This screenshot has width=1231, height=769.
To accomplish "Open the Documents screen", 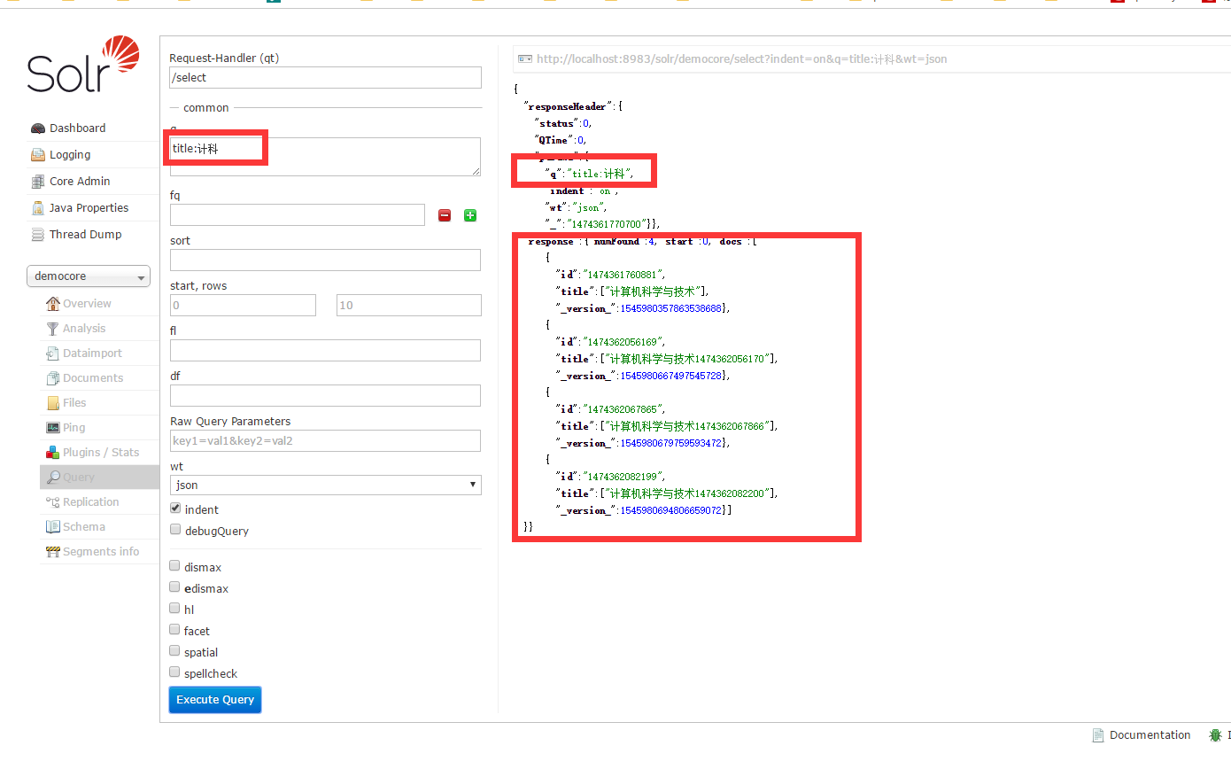I will pyautogui.click(x=93, y=378).
